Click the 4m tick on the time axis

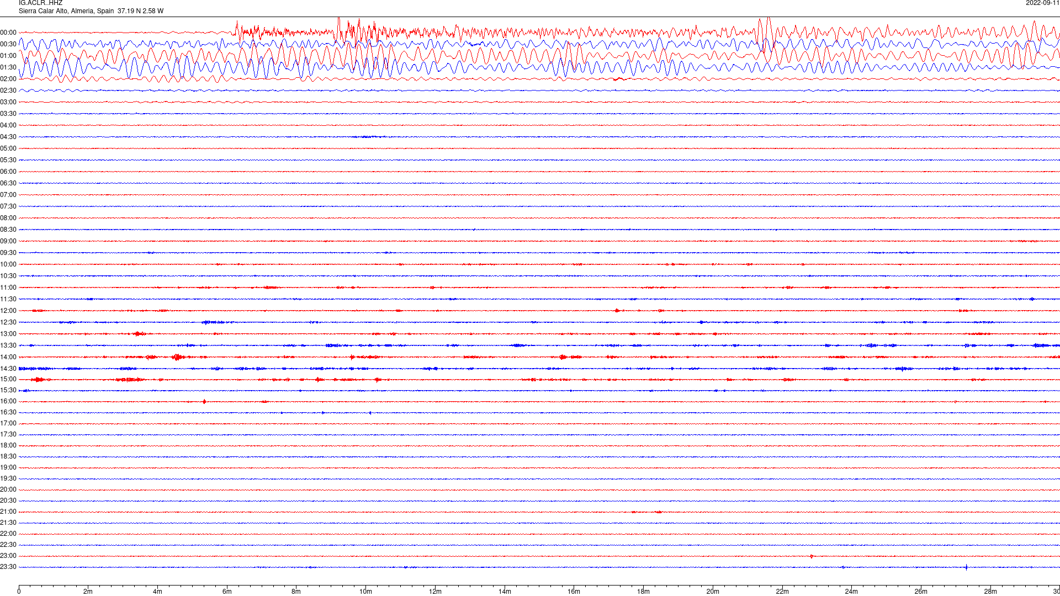coord(157,592)
